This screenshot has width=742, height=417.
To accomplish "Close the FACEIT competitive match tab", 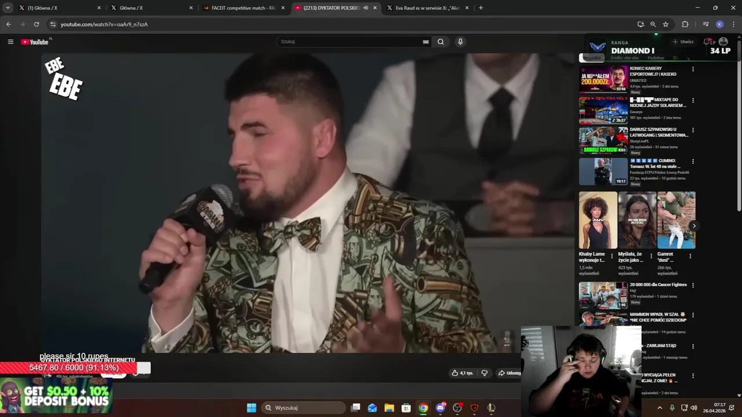I will [283, 8].
